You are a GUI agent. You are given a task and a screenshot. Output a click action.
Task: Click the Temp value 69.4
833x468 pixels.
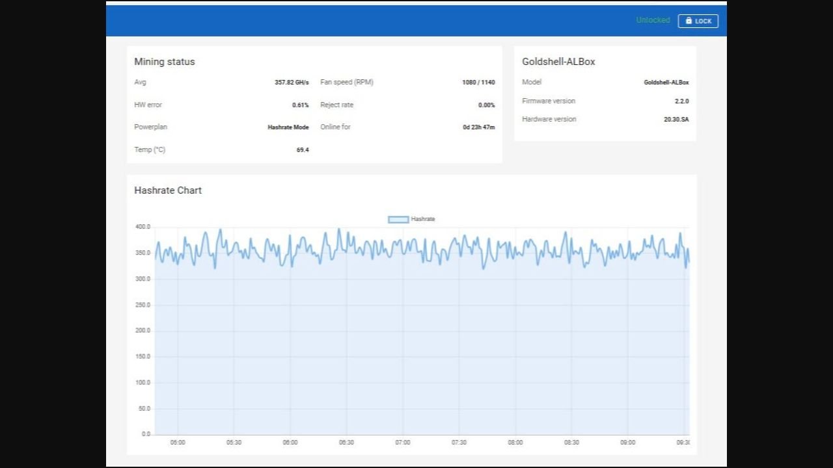point(303,150)
